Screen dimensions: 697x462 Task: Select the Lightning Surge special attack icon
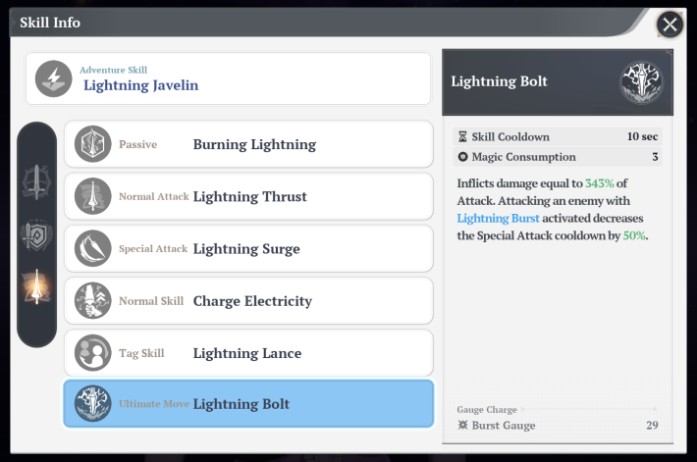[x=92, y=248]
